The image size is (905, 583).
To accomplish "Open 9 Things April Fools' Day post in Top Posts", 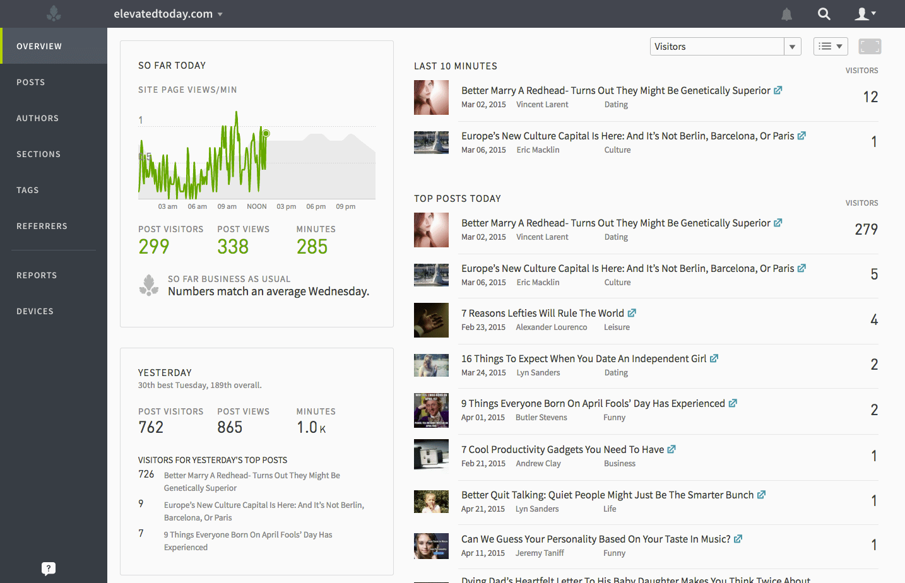I will pyautogui.click(x=593, y=403).
